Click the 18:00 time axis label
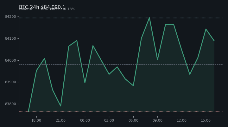The width and height of the screenshot is (228, 127). tap(36, 120)
